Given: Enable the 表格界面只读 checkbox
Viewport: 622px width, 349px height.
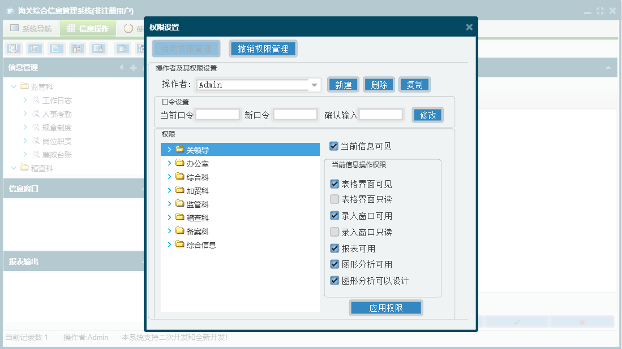Looking at the screenshot, I should pyautogui.click(x=334, y=199).
